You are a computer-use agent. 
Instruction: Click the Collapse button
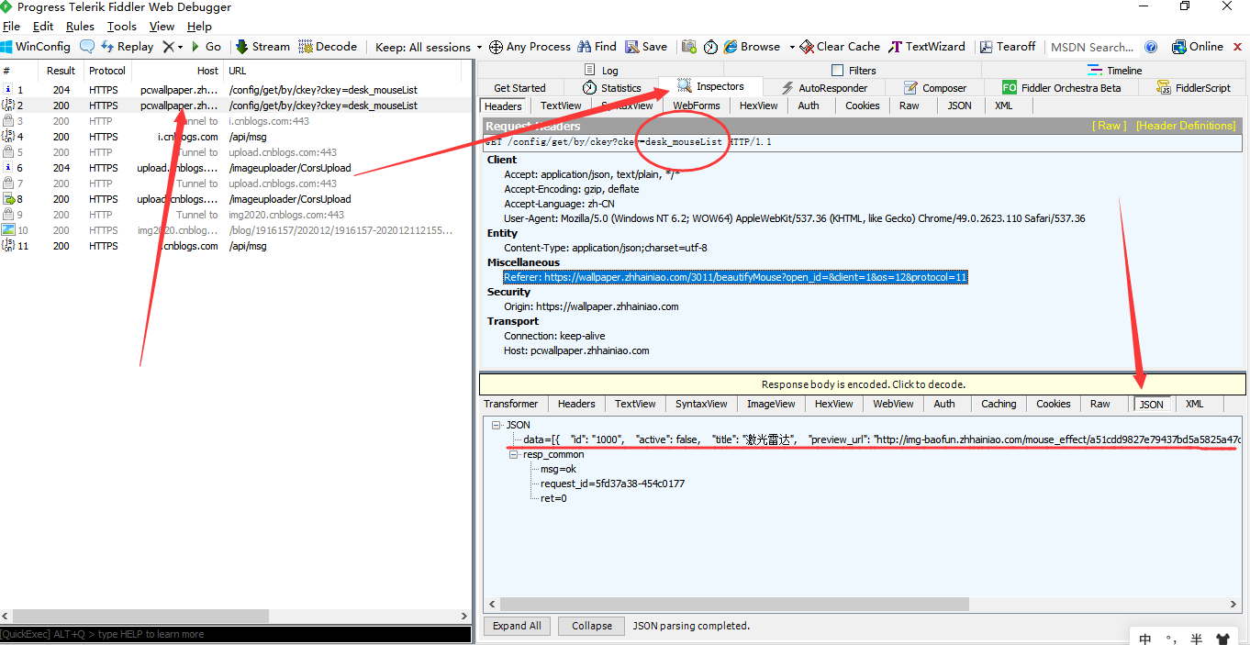point(592,626)
